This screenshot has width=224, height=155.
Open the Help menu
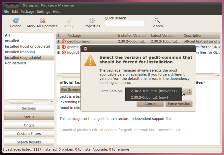57,12
